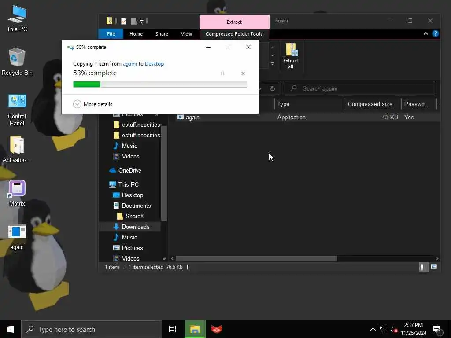Click scroll-down arrow of navigation pane

click(164, 259)
